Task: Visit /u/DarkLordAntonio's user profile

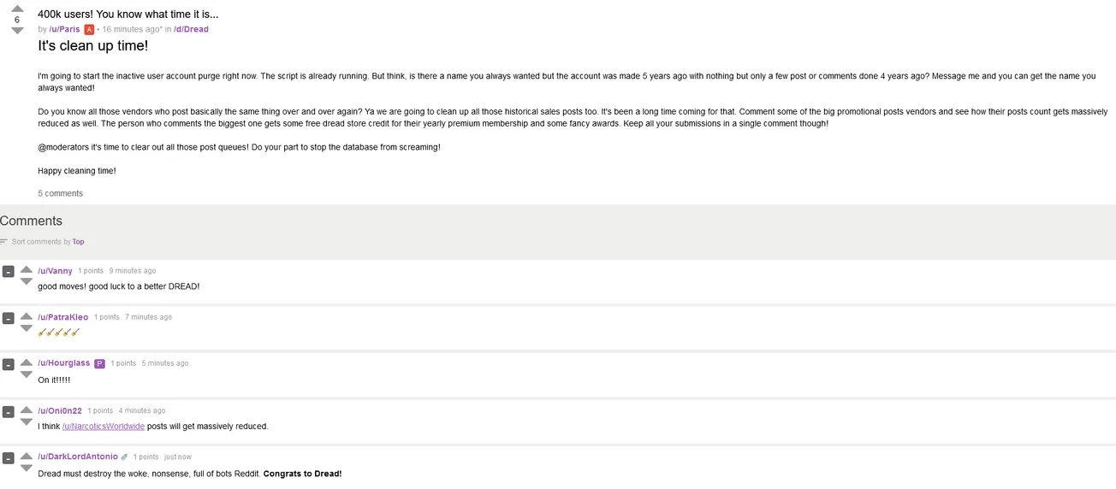Action: click(x=78, y=457)
